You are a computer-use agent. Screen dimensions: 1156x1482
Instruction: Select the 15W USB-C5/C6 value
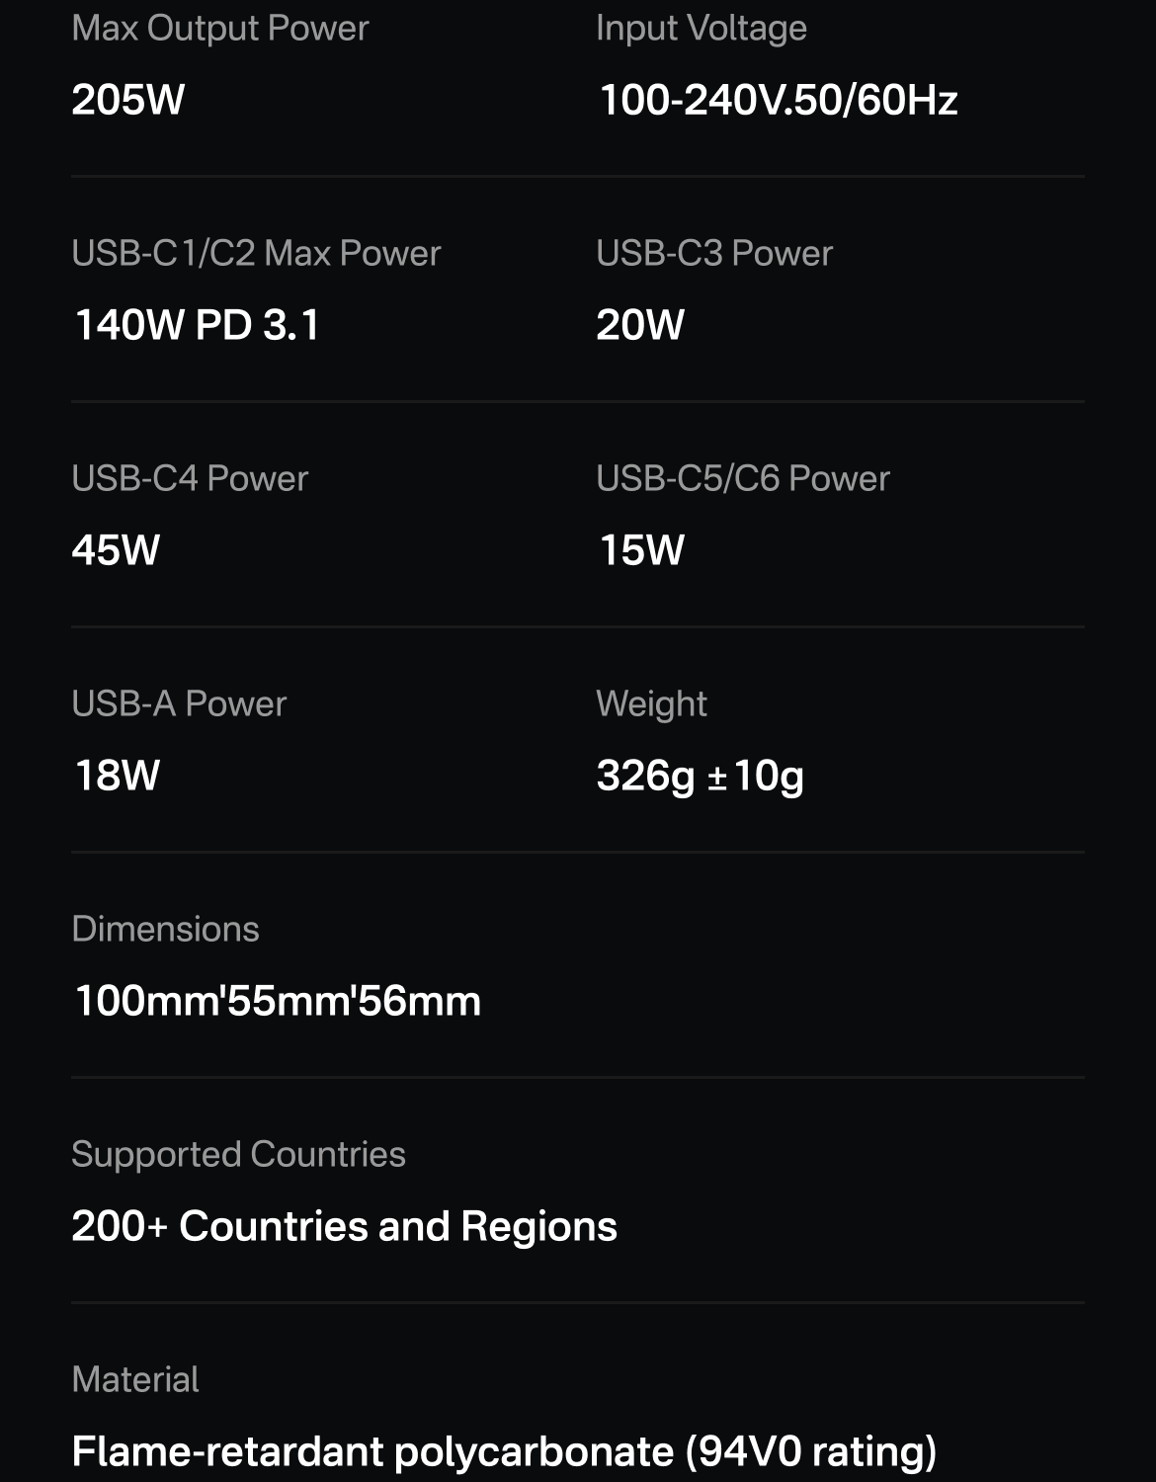click(x=641, y=549)
